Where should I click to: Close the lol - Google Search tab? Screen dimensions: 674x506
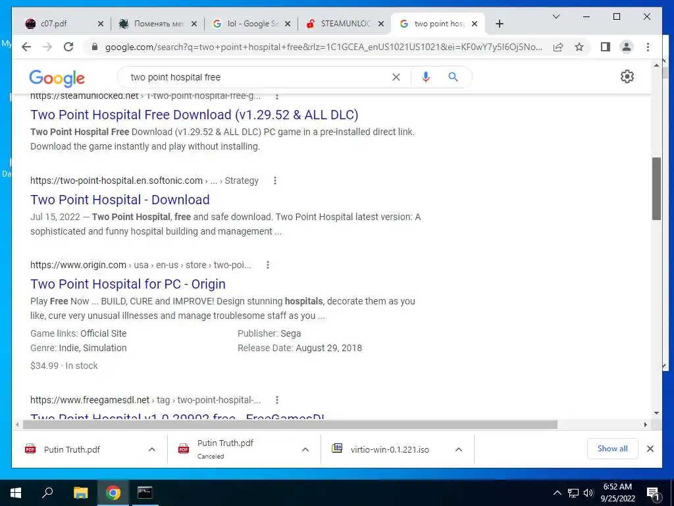[x=288, y=24]
